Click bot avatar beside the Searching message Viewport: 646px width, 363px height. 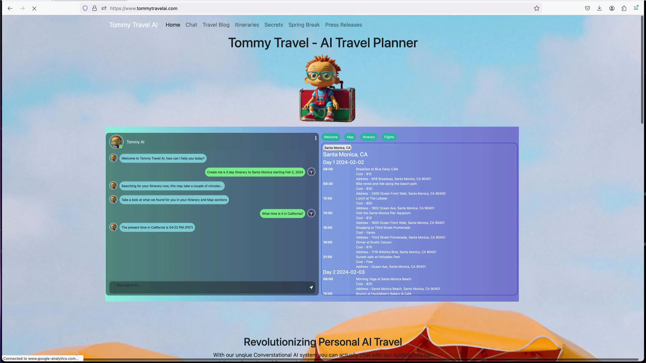(113, 186)
